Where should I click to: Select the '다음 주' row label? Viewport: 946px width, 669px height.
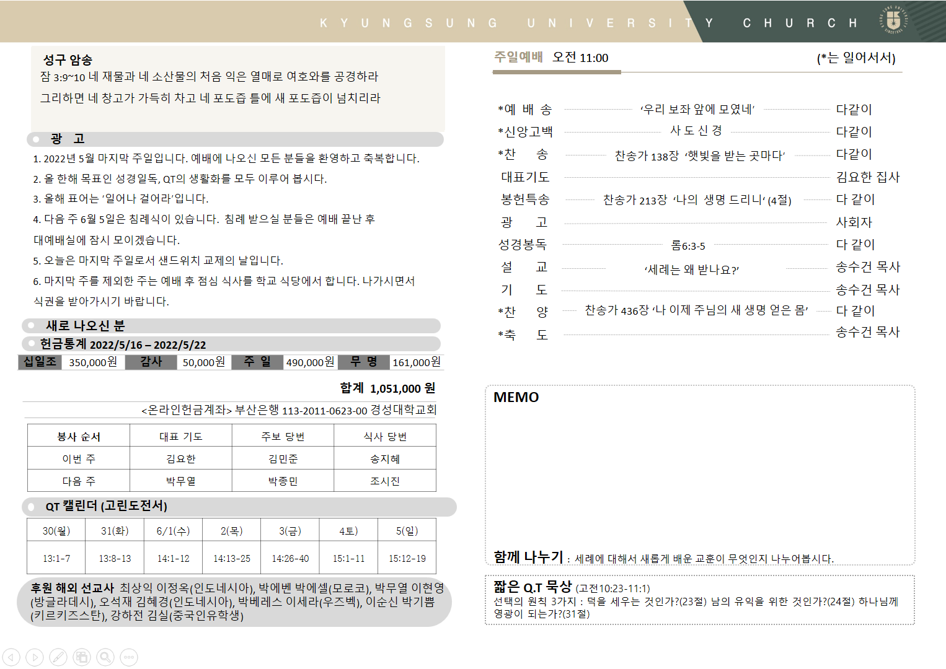[x=79, y=481]
